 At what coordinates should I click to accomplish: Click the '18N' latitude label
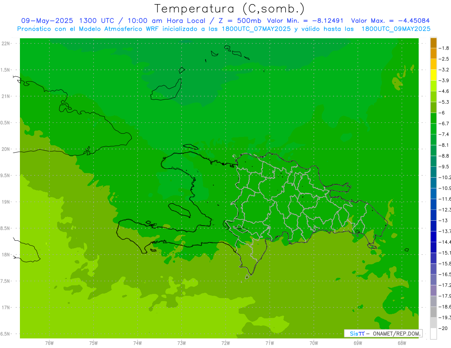[x=5, y=255]
